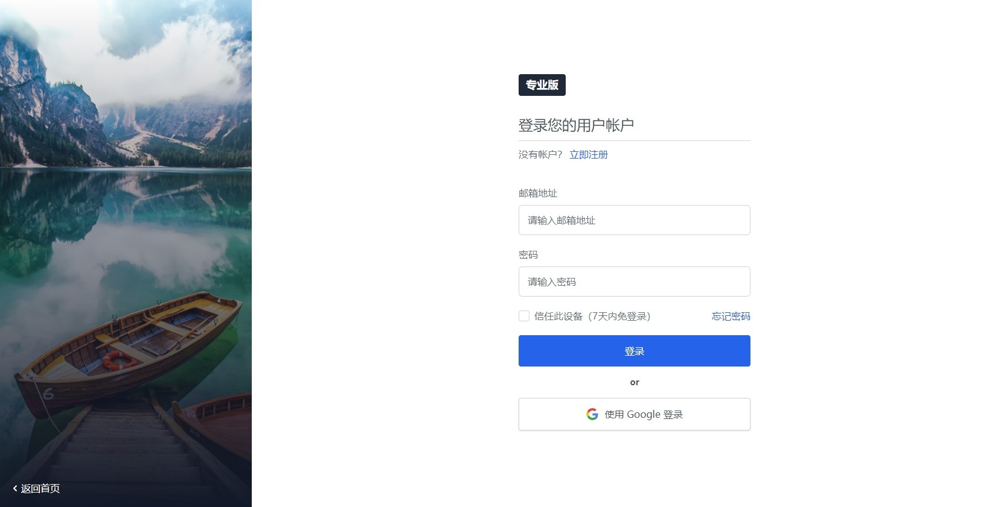Viewport: 998px width, 507px height.
Task: Submit with the blue 登录 button
Action: tap(635, 351)
